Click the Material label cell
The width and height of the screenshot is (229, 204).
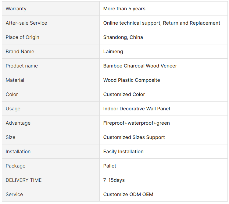click(x=15, y=80)
